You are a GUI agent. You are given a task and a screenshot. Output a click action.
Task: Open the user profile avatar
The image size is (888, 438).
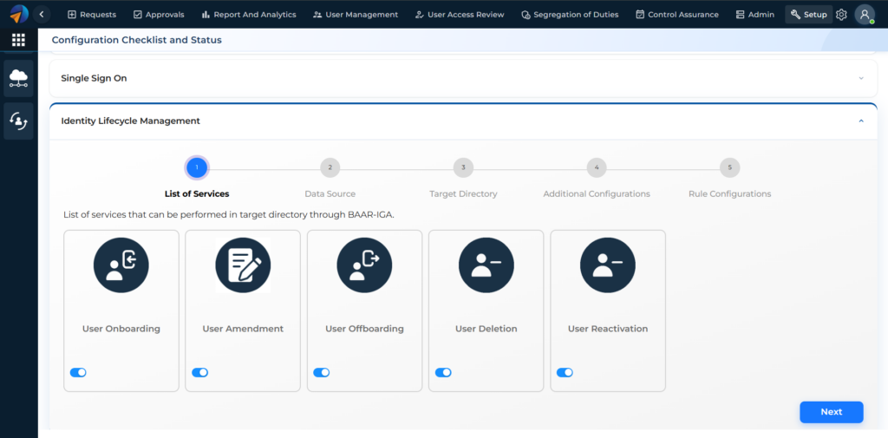(865, 15)
